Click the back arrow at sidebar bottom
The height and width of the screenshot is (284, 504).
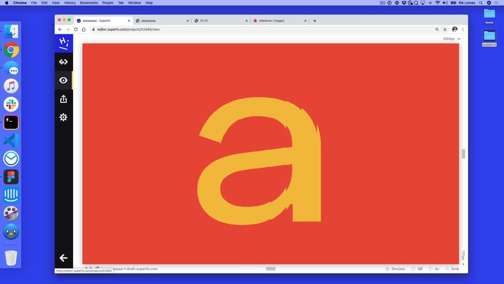[x=63, y=258]
